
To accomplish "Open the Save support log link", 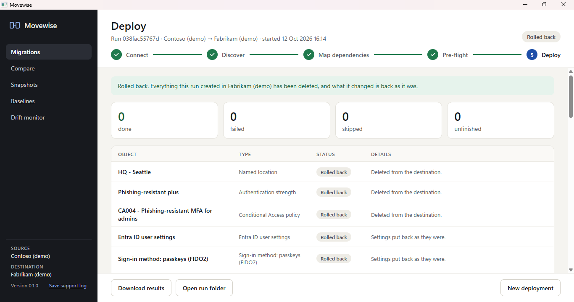I will click(x=68, y=286).
